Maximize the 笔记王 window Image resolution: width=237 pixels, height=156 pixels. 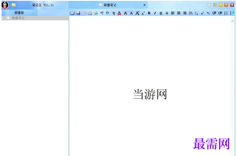coord(226,5)
